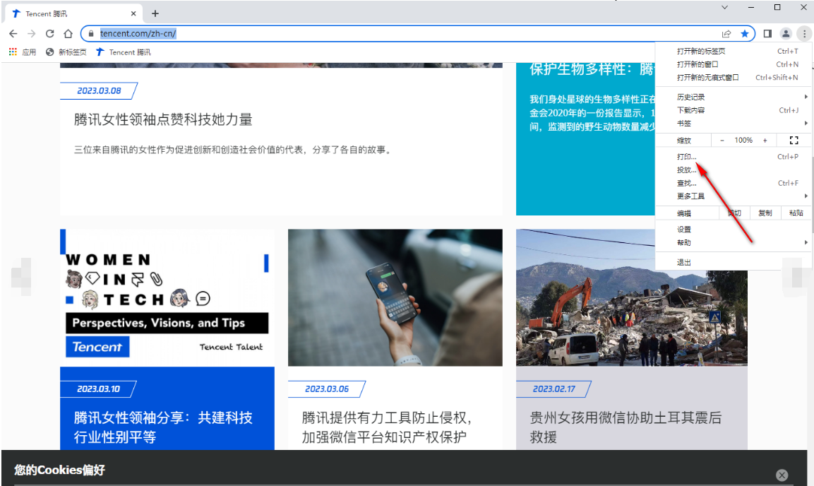This screenshot has height=486, width=814.
Task: Dismiss the Cookies preference banner
Action: point(782,475)
